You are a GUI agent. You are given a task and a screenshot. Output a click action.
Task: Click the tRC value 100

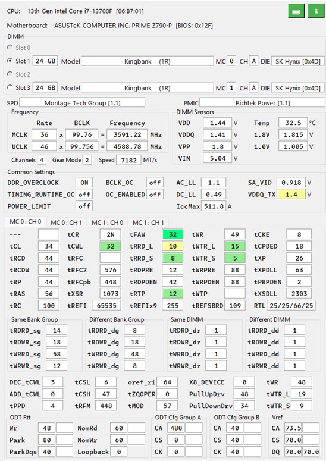pos(49,306)
